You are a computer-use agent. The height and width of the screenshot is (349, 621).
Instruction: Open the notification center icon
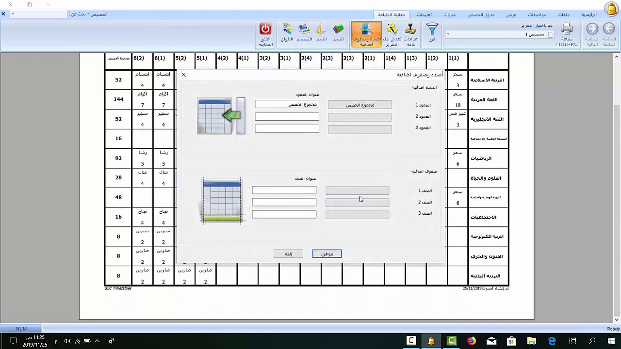(13, 341)
